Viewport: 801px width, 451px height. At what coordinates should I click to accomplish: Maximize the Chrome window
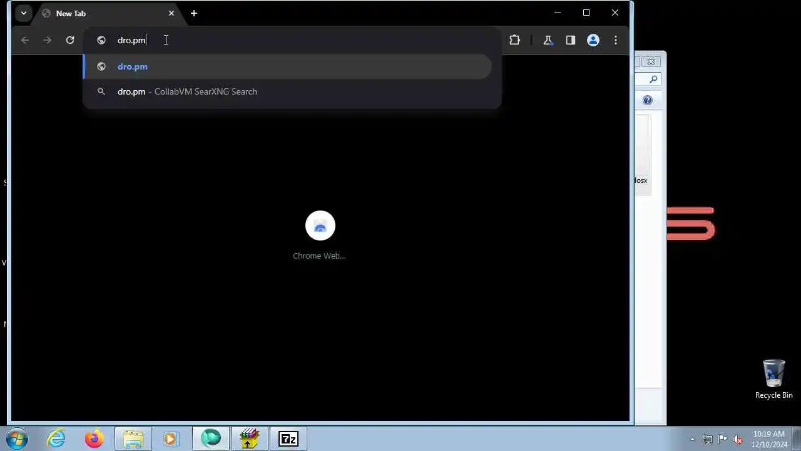tap(586, 13)
